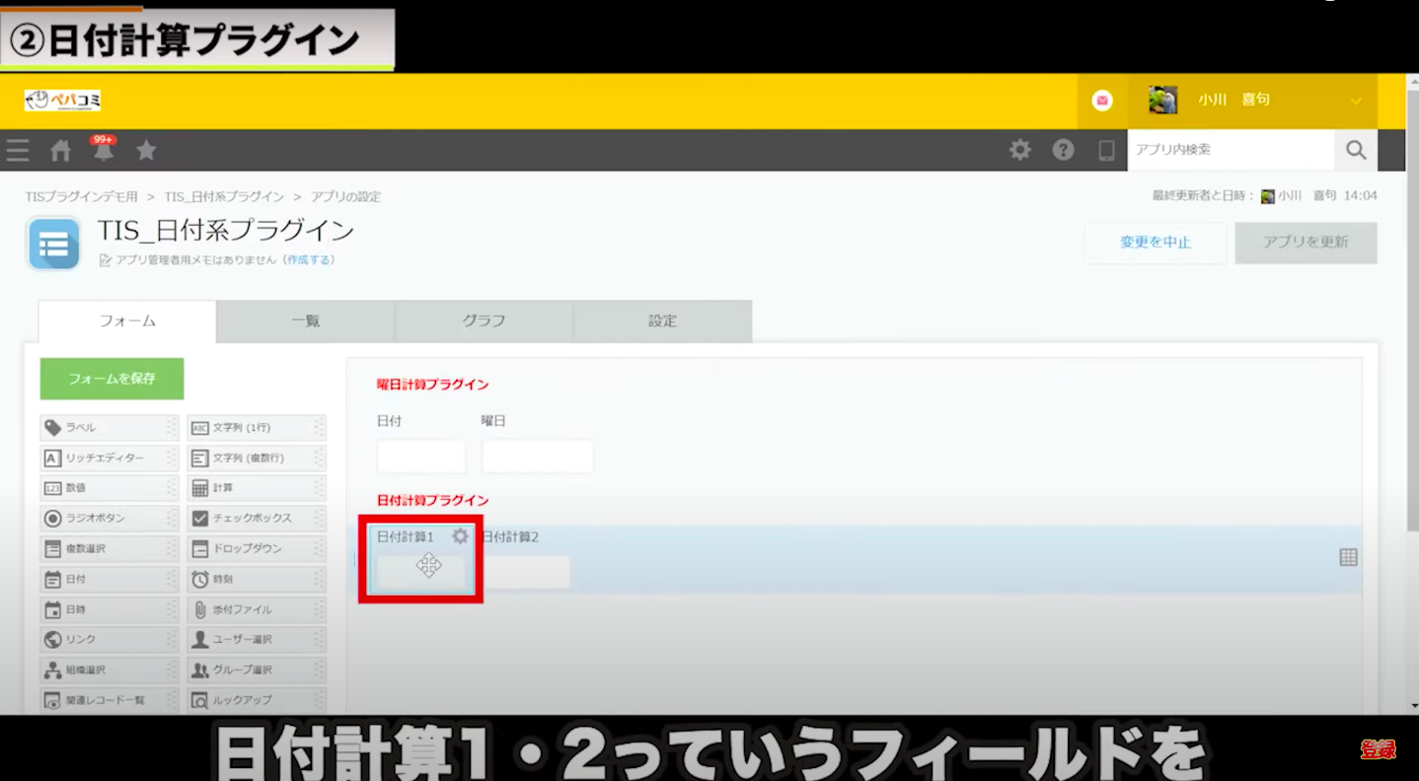Go to the home portal icon
Screen dimensions: 1419x781
61,150
